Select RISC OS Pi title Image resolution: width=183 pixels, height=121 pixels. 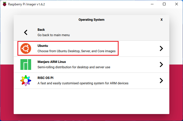(x=45, y=78)
